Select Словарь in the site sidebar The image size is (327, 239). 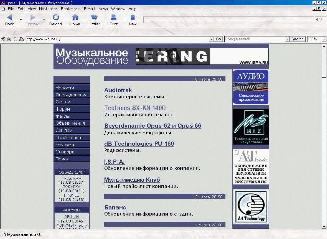[72, 151]
